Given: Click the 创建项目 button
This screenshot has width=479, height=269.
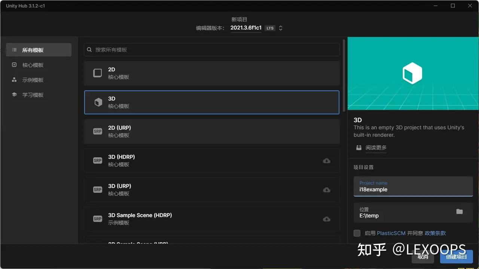Looking at the screenshot, I should click(x=456, y=257).
